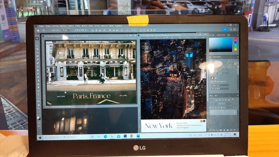The image size is (279, 157).
Task: Open File Explorer from taskbar
Action: (112, 136)
